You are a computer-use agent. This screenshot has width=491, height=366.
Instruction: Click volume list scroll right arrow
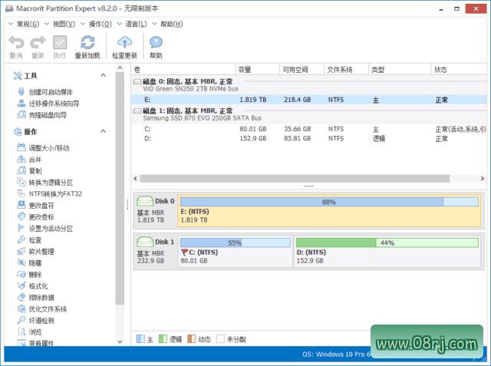[x=483, y=179]
